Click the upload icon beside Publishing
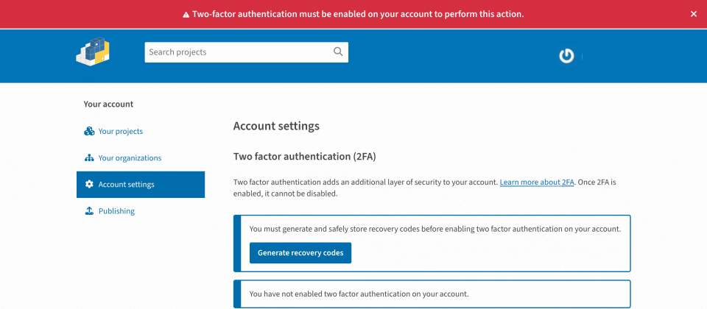 (x=89, y=211)
